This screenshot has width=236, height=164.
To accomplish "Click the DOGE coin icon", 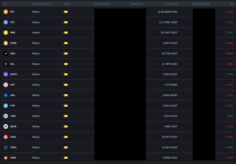I will coord(6,43).
